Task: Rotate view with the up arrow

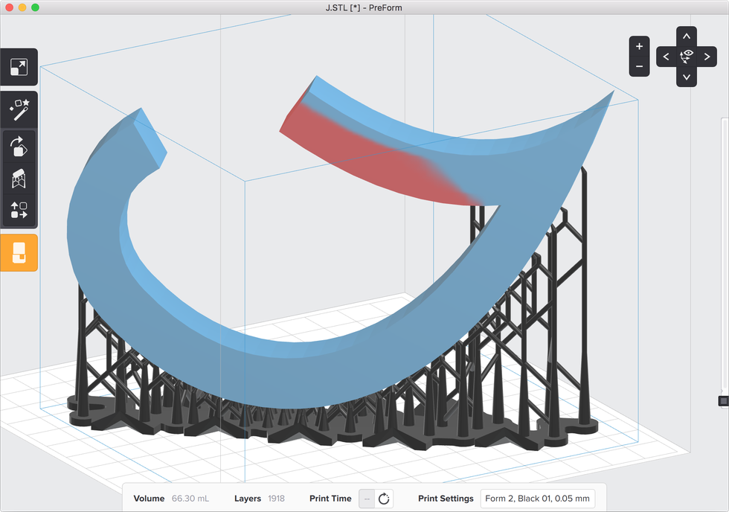Action: click(x=686, y=36)
